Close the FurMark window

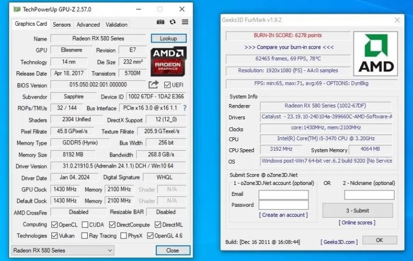(397, 20)
